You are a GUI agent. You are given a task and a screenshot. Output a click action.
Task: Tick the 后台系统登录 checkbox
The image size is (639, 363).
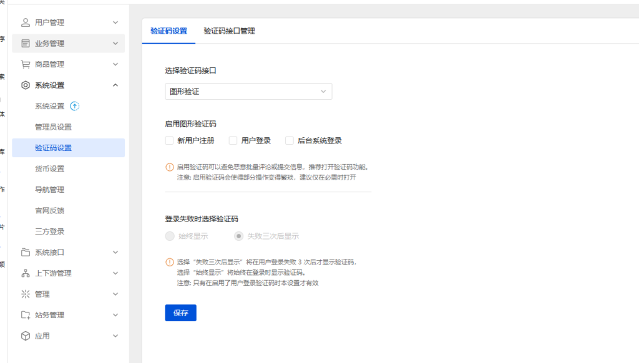pos(289,140)
